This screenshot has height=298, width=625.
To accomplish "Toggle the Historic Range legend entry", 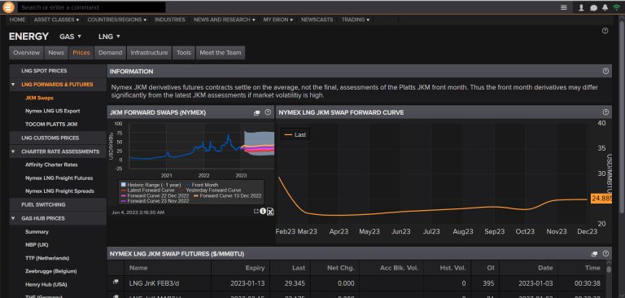I will [x=151, y=185].
